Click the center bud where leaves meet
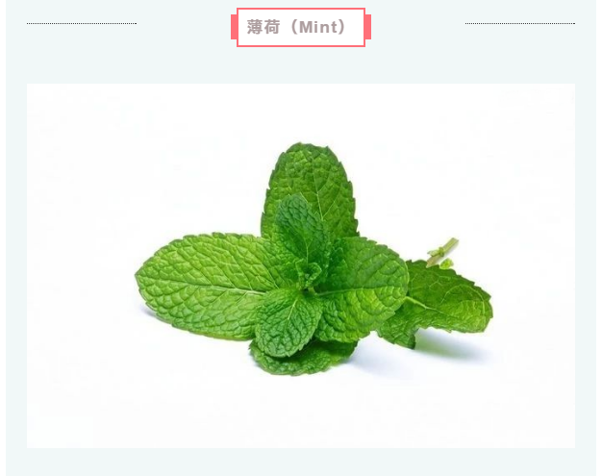Image resolution: width=602 pixels, height=476 pixels. pos(311,274)
